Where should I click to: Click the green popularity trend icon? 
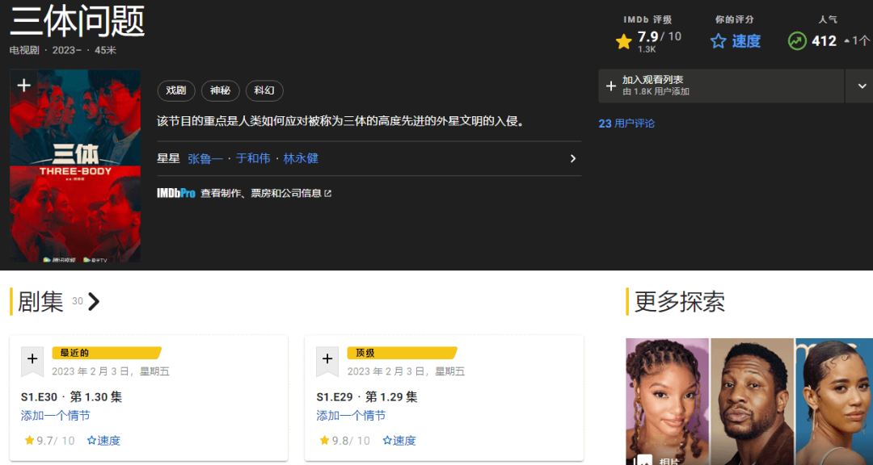tap(797, 41)
